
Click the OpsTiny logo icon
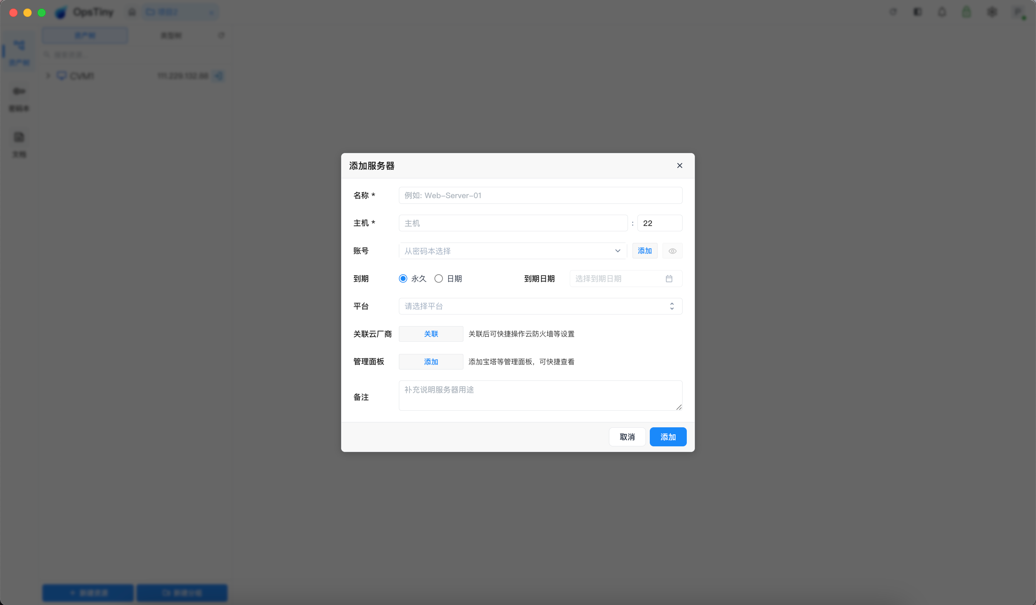coord(61,12)
